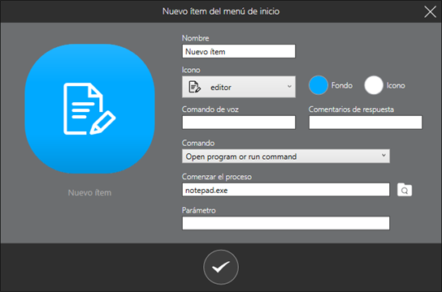Click the dialog title text
The height and width of the screenshot is (292, 442).
(x=221, y=11)
